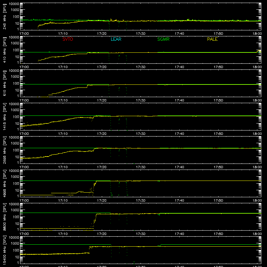Click 17:10 tick label below 4995 MHz plot
Viewport: 267px width, 267px height.
click(63, 201)
